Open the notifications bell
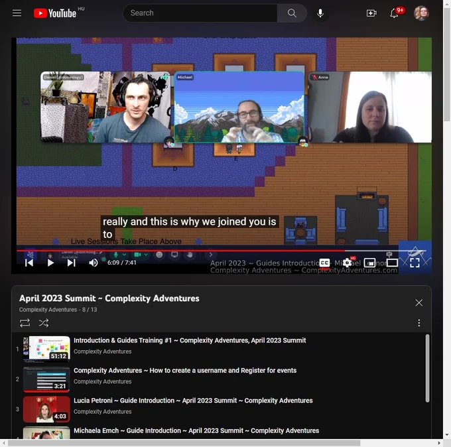 click(395, 13)
